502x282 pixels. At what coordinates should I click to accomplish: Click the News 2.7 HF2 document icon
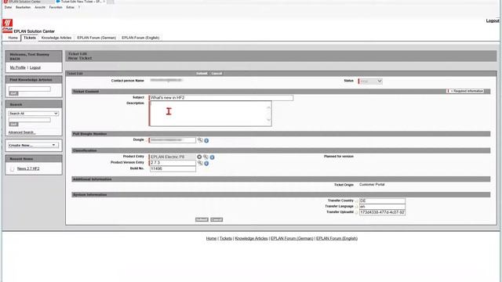(x=13, y=169)
